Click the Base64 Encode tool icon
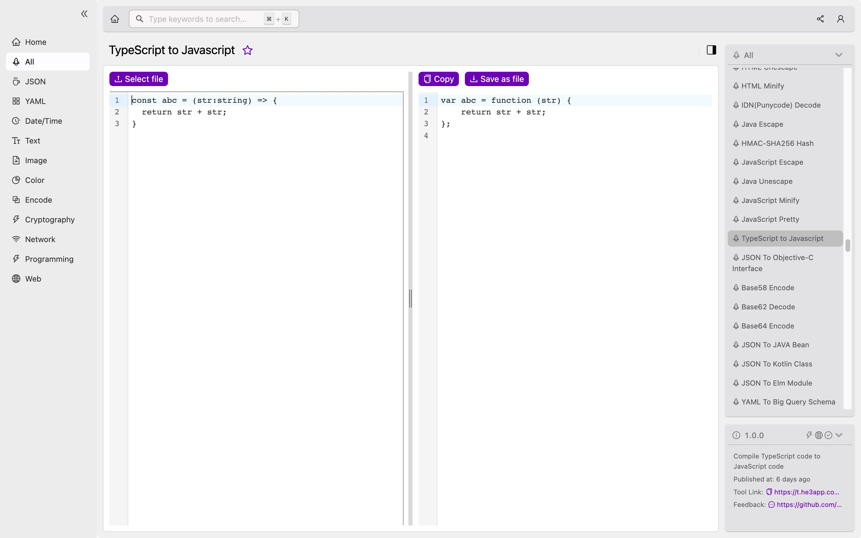 point(736,325)
